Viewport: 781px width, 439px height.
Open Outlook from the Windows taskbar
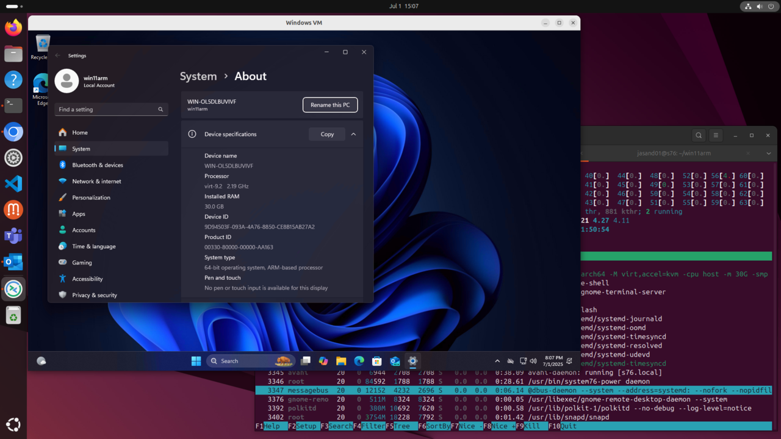tap(394, 360)
